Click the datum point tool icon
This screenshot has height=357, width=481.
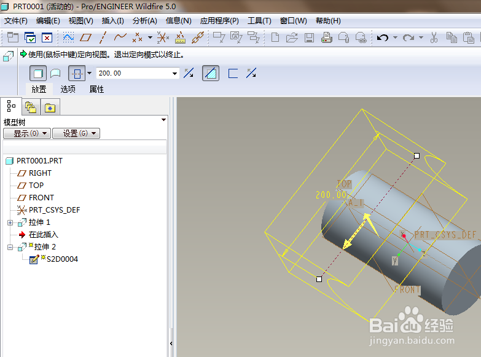pyautogui.click(x=137, y=37)
